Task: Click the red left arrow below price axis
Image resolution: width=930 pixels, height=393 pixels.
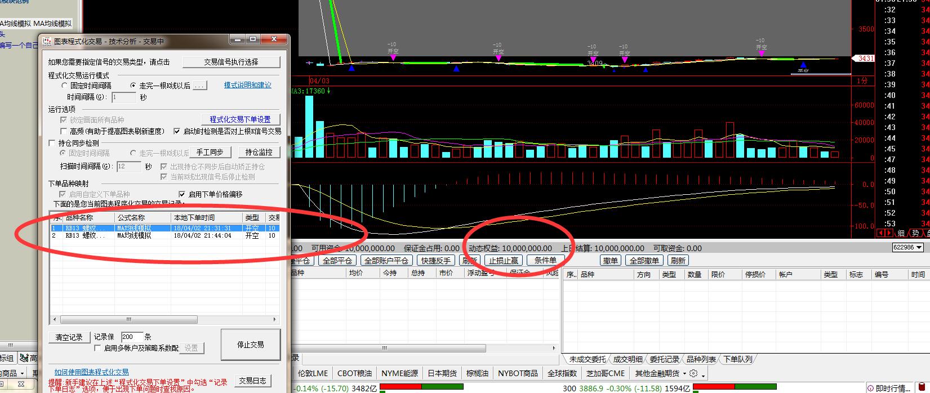Action: coord(881,233)
